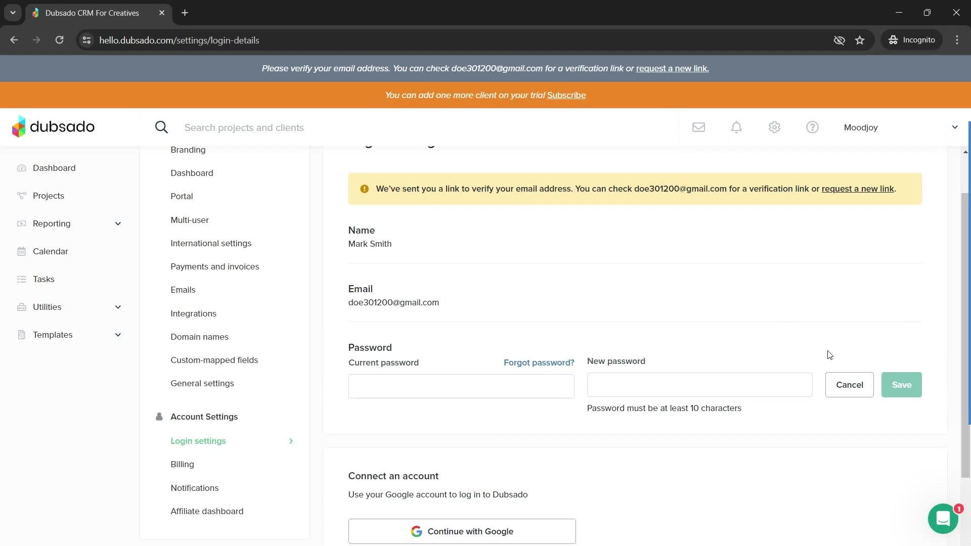This screenshot has width=971, height=546.
Task: Click the Cancel button
Action: [849, 385]
